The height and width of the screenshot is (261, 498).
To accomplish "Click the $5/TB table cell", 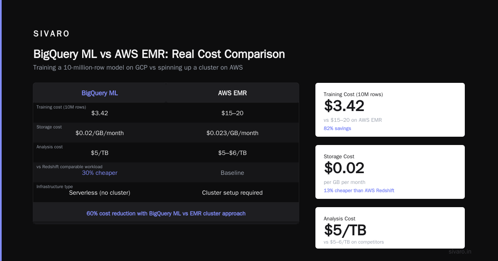I will (x=100, y=153).
